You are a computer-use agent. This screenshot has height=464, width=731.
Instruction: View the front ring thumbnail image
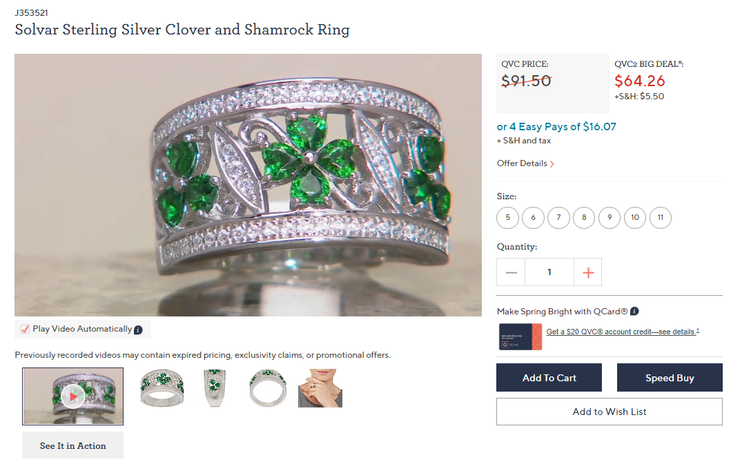pyautogui.click(x=162, y=388)
